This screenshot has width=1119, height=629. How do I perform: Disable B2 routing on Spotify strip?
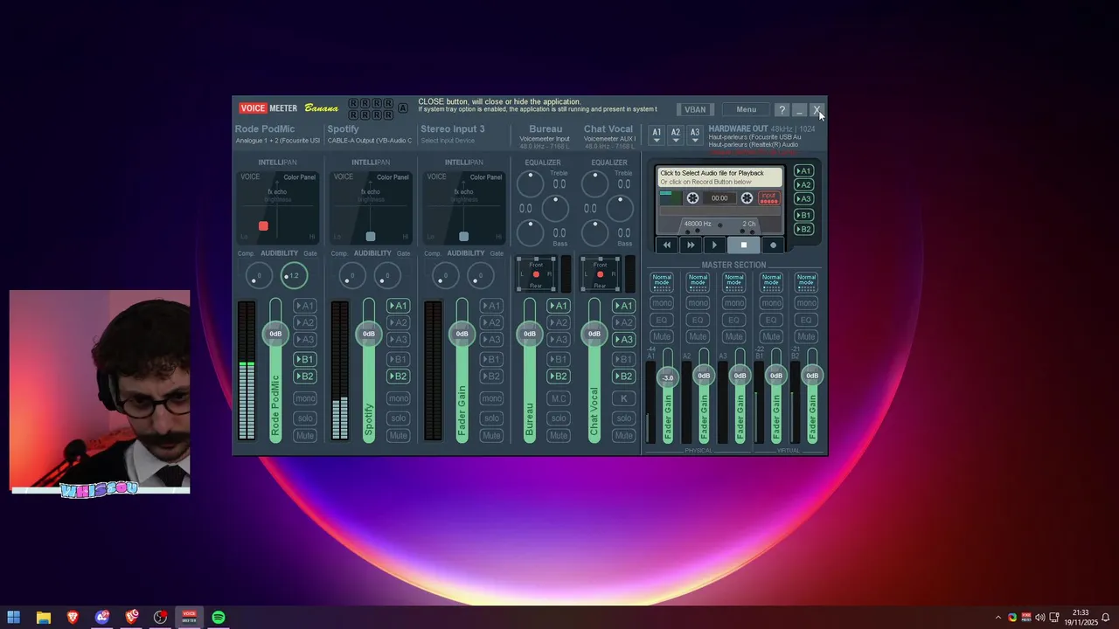[398, 377]
